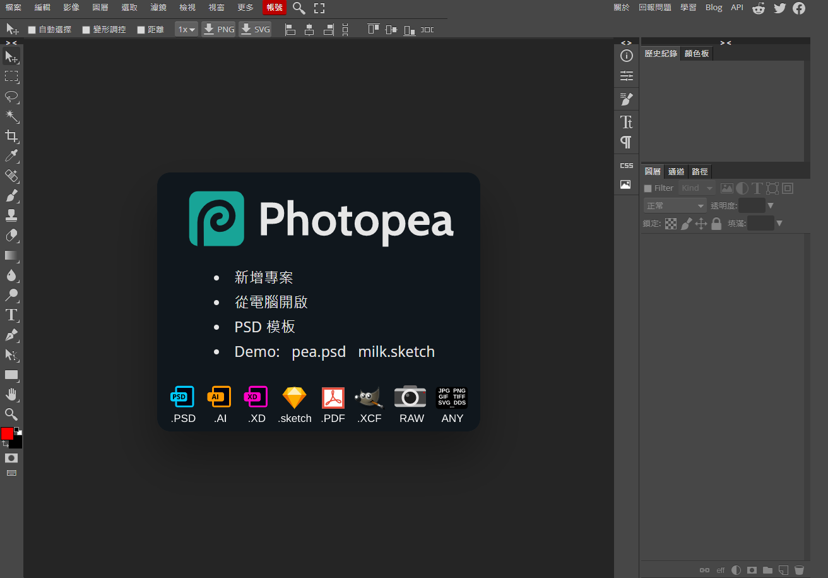Select the Move tool in the toolbox
The image size is (828, 578).
pyautogui.click(x=11, y=57)
